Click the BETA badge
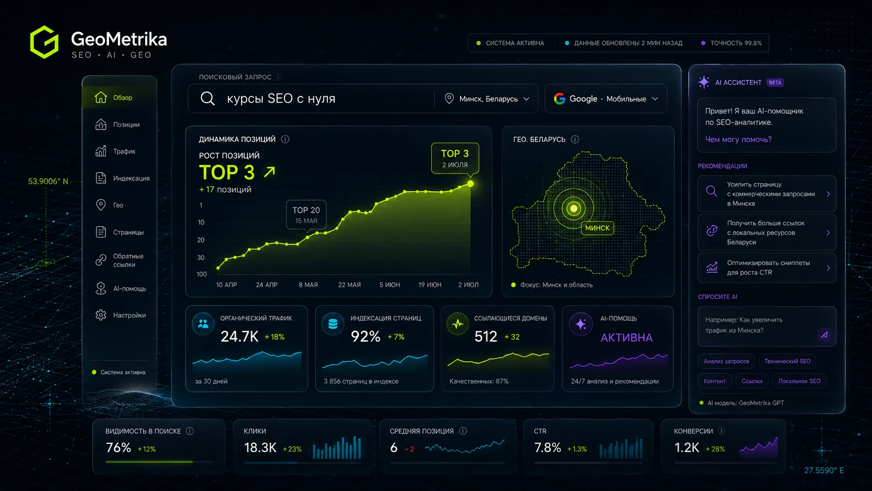The width and height of the screenshot is (872, 491). pos(775,82)
